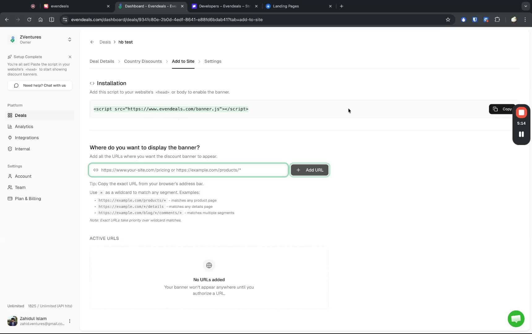
Task: Open the browser tab search chevron
Action: click(525, 6)
